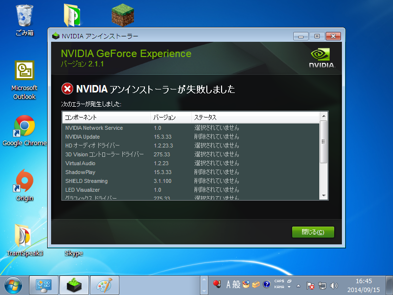Open the folder icon next to Recycle Bin
This screenshot has height=295, width=393.
pos(72,15)
